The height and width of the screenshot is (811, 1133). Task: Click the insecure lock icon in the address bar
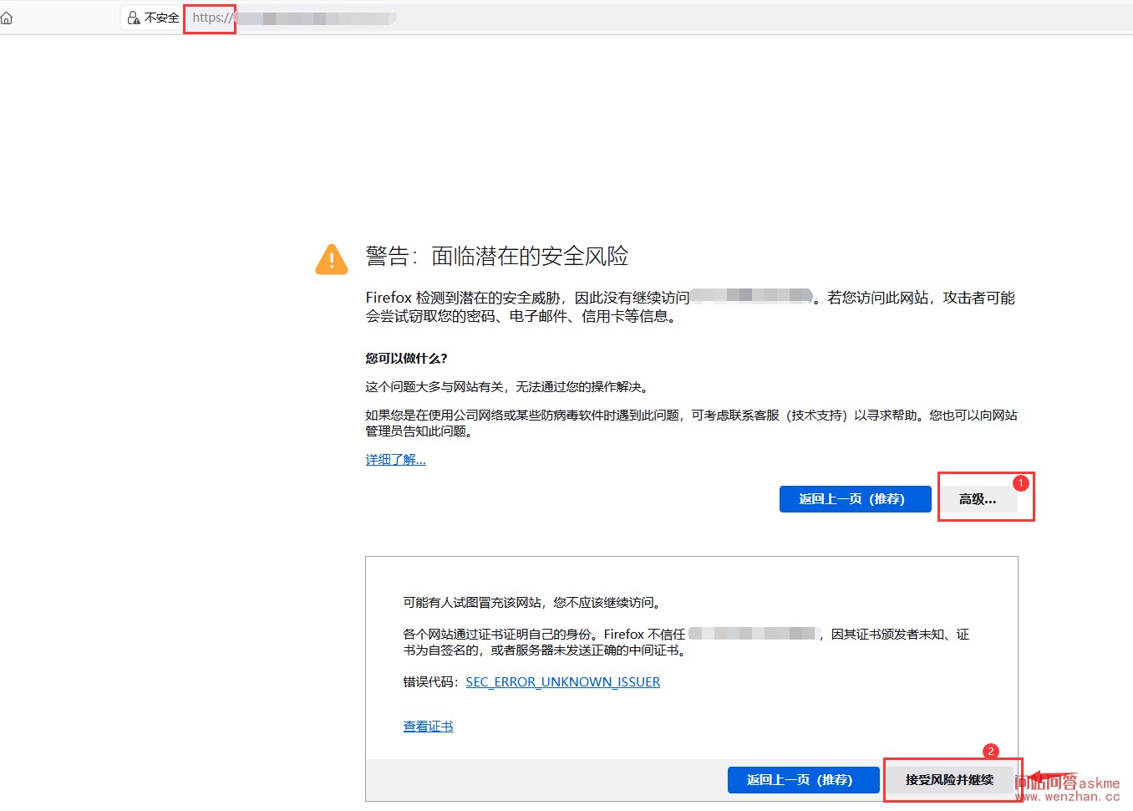tap(134, 18)
